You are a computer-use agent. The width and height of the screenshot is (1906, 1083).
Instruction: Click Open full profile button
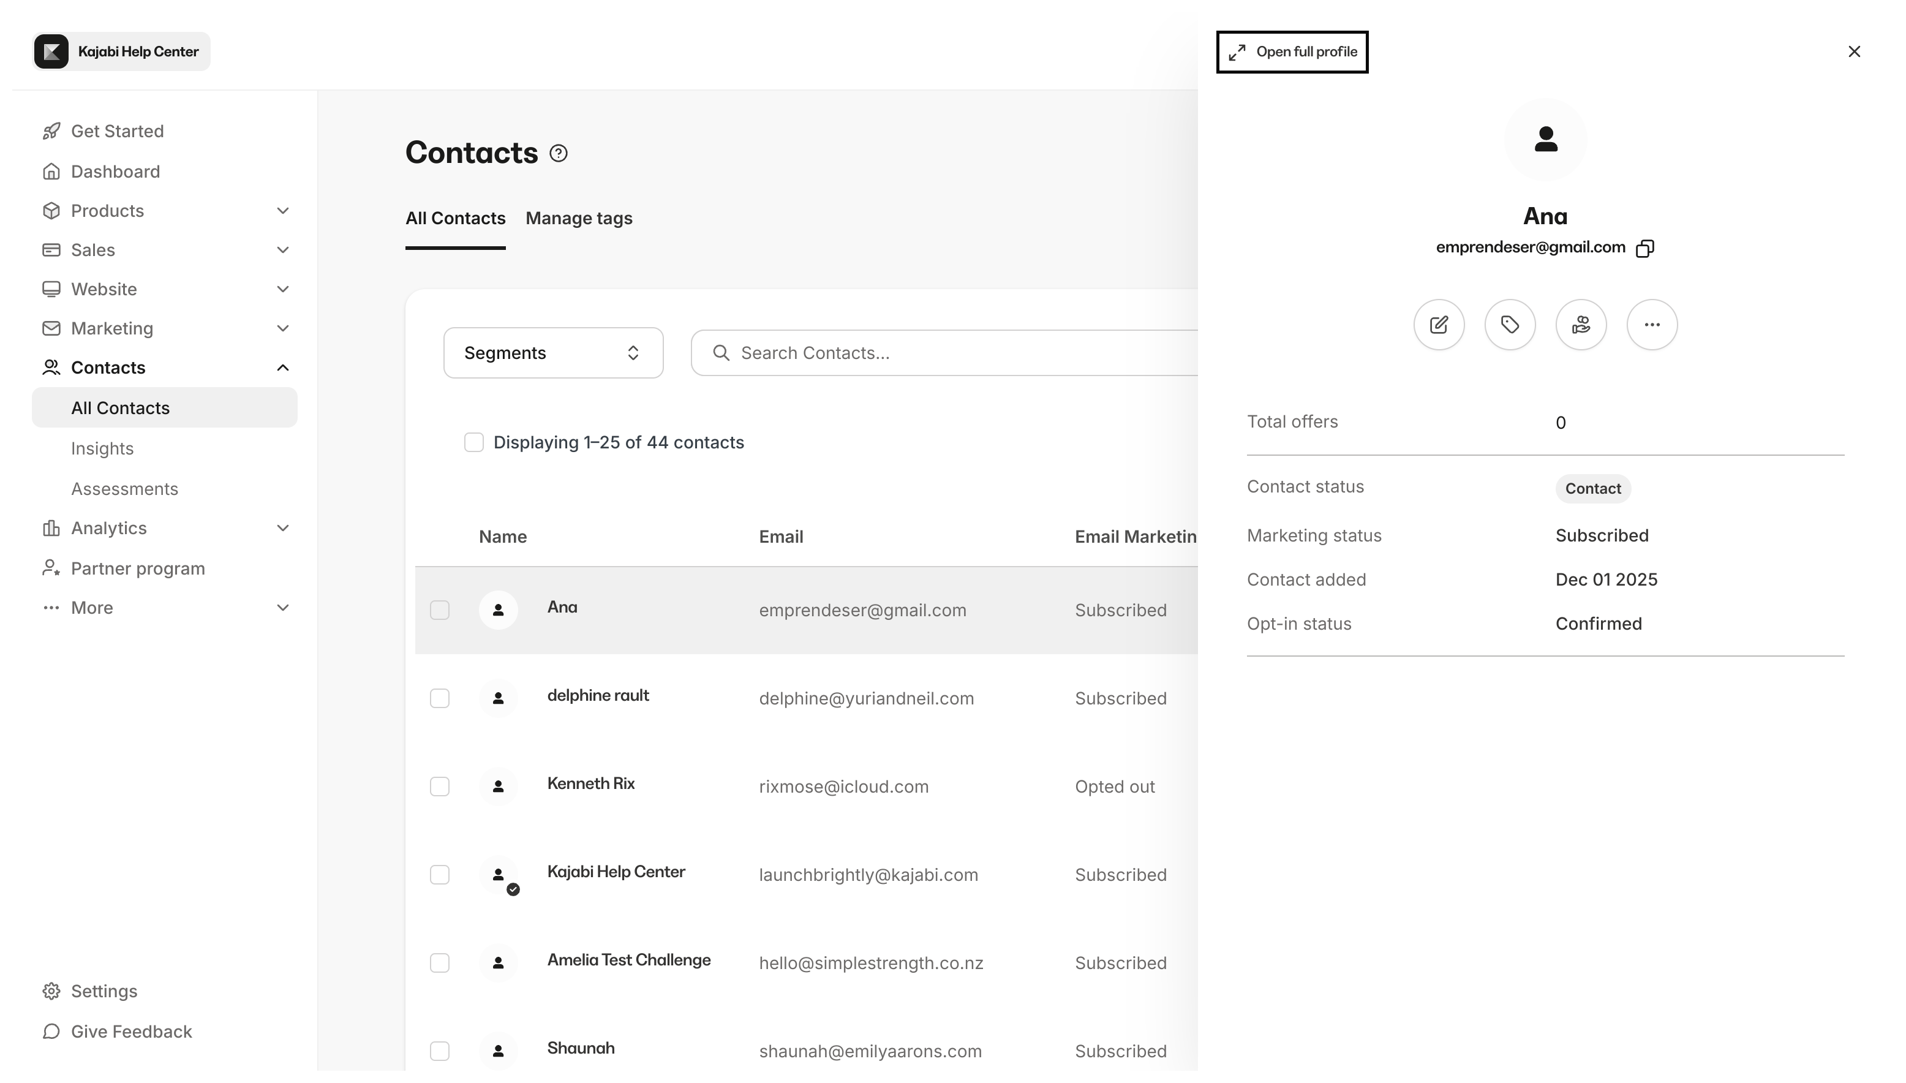1292,52
